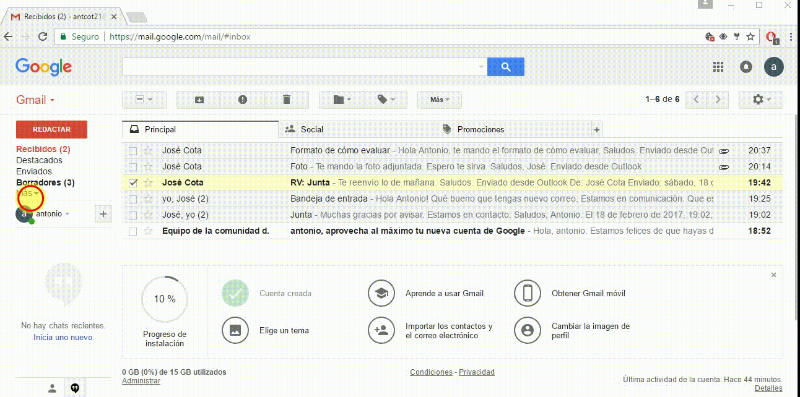Image resolution: width=800 pixels, height=397 pixels.
Task: Click the Aprende a usar Gmail icon
Action: point(381,293)
